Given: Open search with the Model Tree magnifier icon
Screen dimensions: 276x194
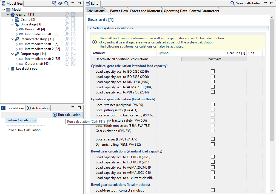Looking at the screenshot, I should coord(67,3).
